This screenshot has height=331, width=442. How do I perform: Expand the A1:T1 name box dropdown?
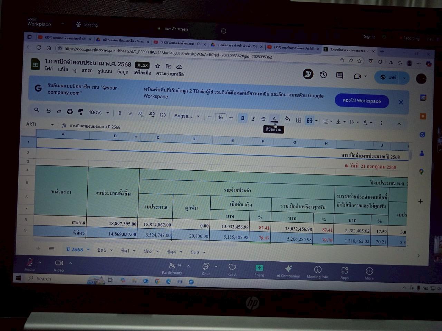52,124
